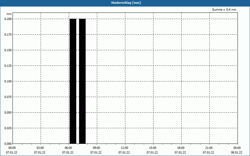The height and width of the screenshot is (156, 250).
Task: Click the 0,200 y-axis label
Action: (8, 19)
